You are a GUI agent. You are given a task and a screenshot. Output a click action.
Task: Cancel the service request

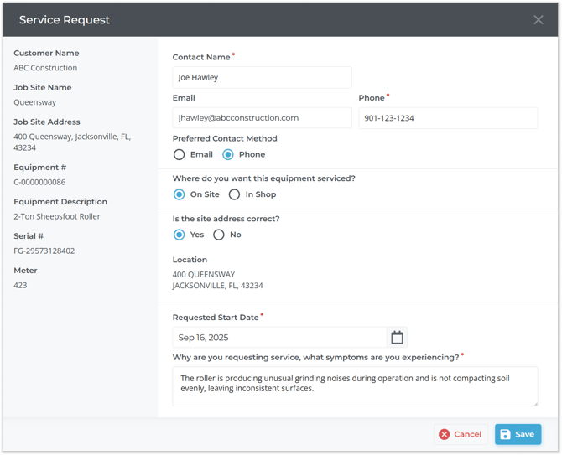(x=461, y=434)
